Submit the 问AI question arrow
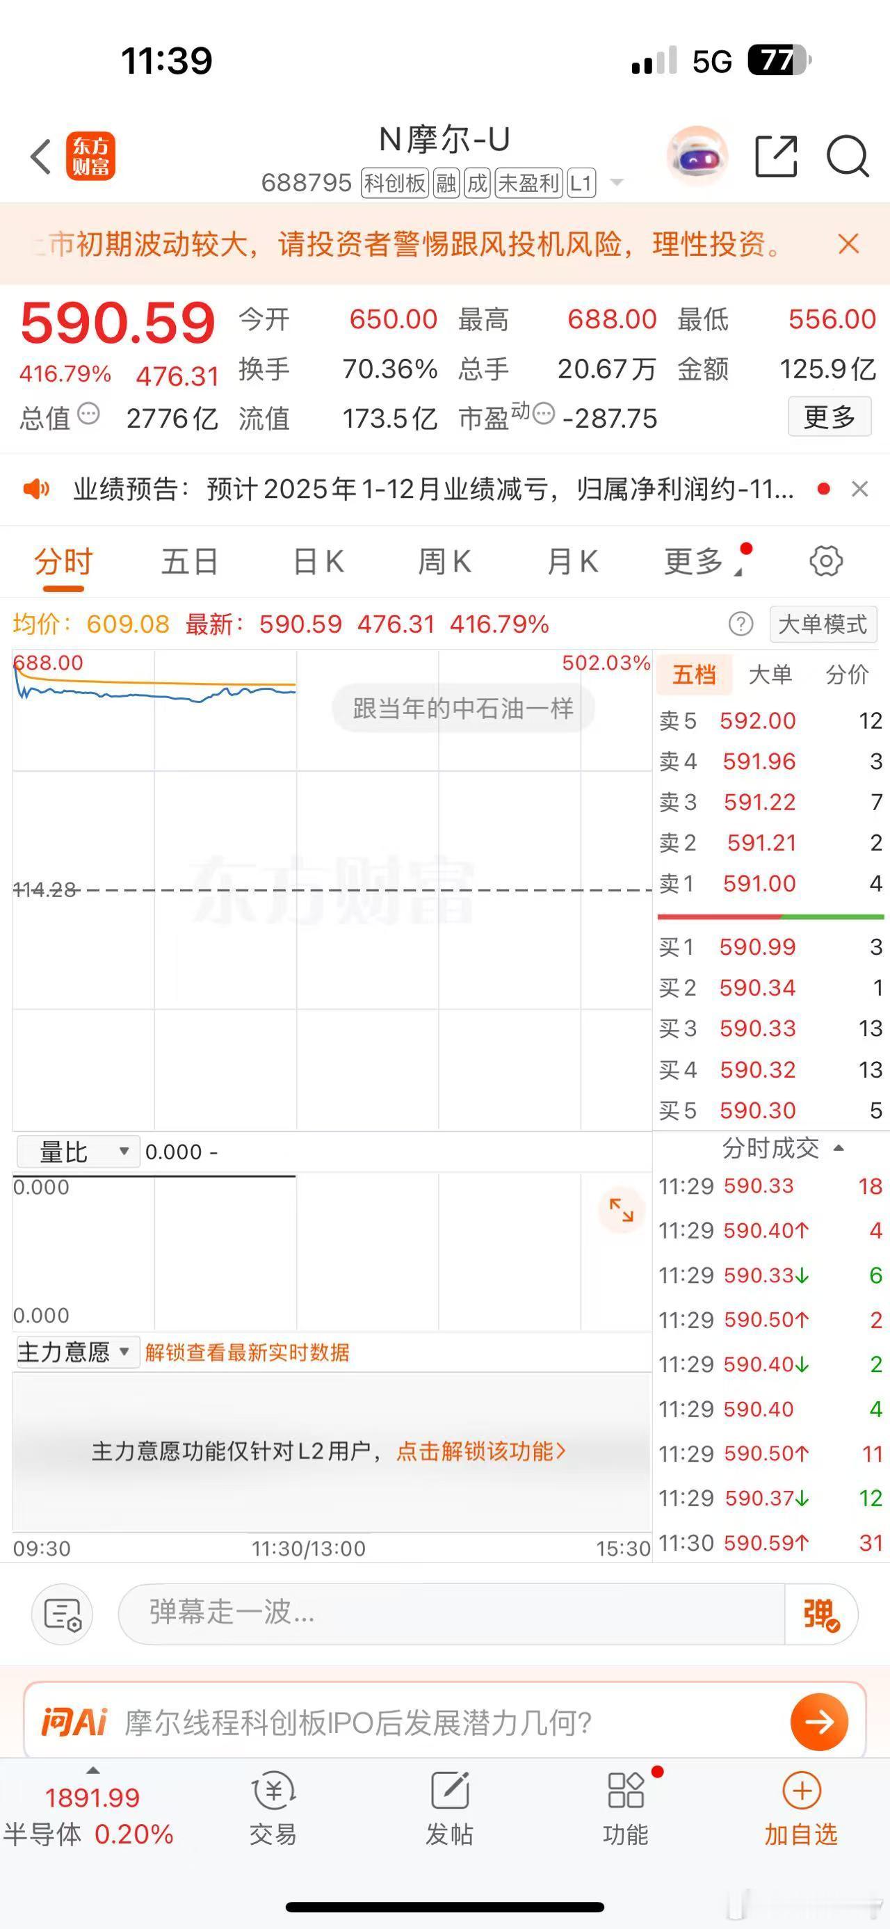This screenshot has height=1929, width=890. coord(819,1722)
